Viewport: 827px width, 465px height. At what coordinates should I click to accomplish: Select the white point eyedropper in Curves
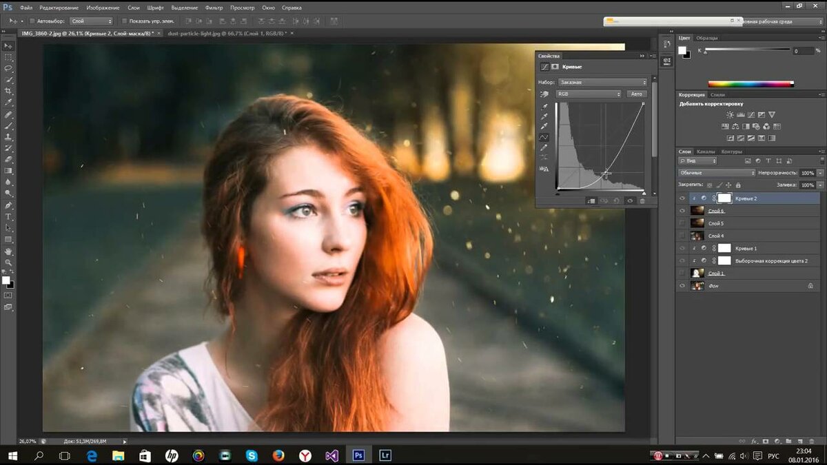pyautogui.click(x=544, y=126)
